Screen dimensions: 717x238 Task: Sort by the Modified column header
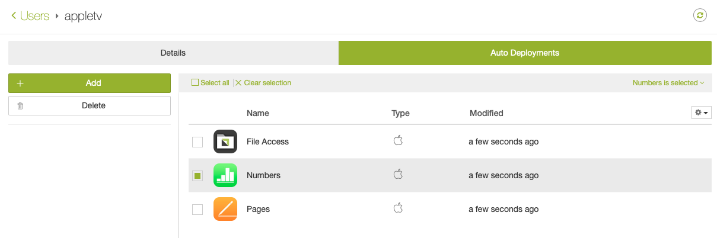click(486, 113)
